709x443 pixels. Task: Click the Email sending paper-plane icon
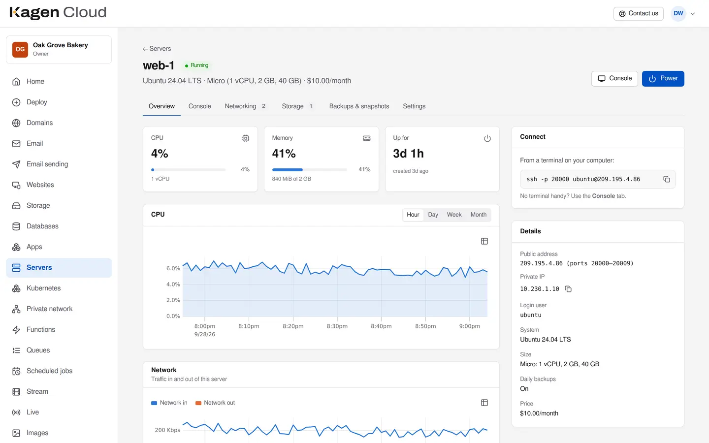tap(16, 164)
